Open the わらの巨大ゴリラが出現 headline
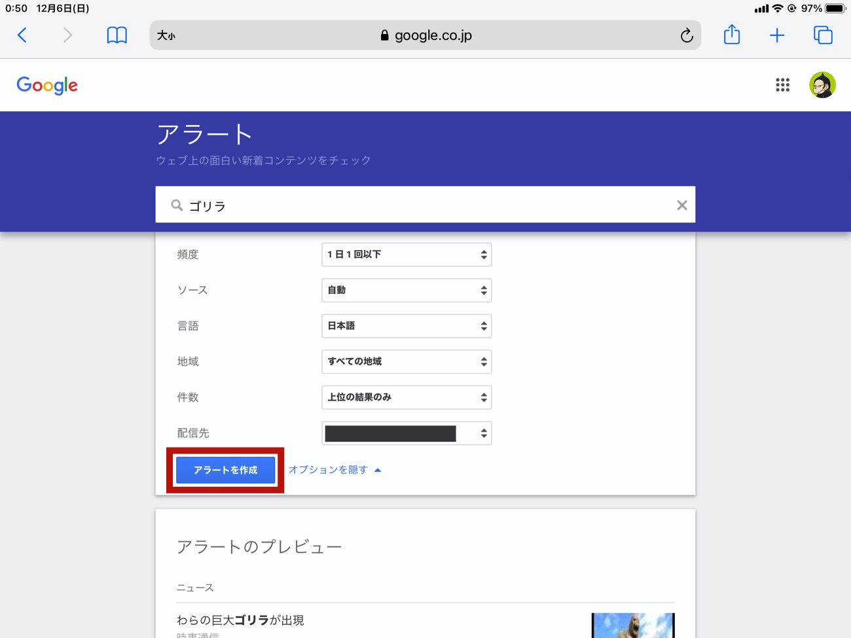The width and height of the screenshot is (851, 638). 240,620
